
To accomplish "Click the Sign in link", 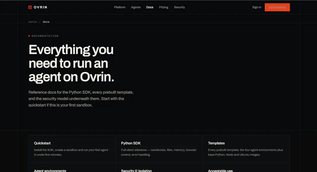I will [256, 7].
